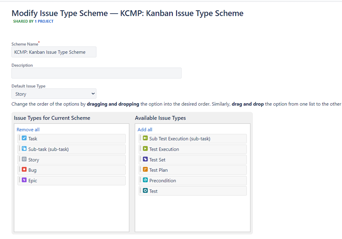Image resolution: width=342 pixels, height=239 pixels.
Task: Click the Sub Test Execution issue type icon
Action: (x=144, y=138)
